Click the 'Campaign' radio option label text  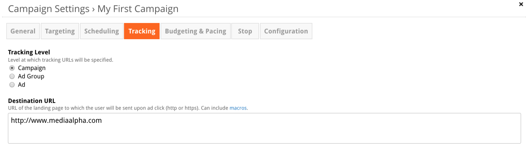point(32,68)
